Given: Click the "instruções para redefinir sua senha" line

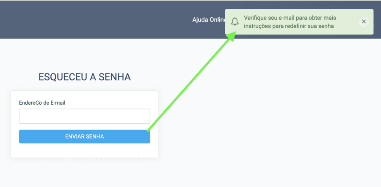Looking at the screenshot, I should (x=289, y=26).
